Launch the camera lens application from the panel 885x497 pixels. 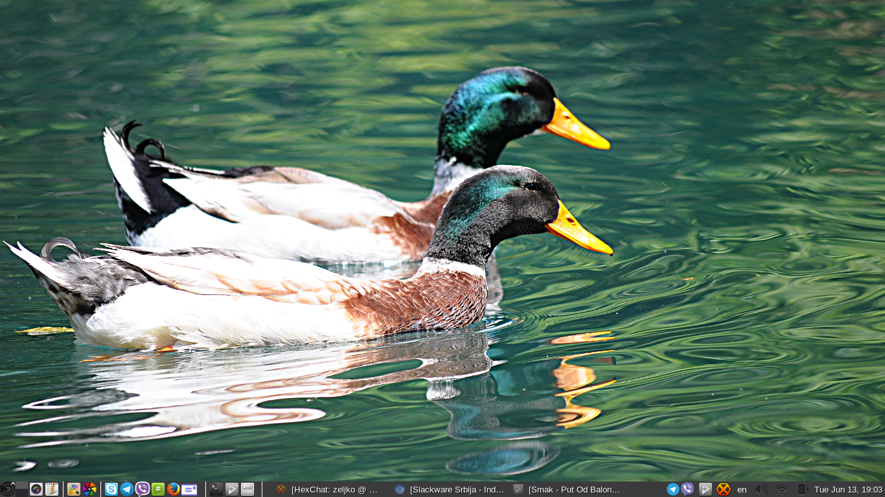(x=36, y=489)
